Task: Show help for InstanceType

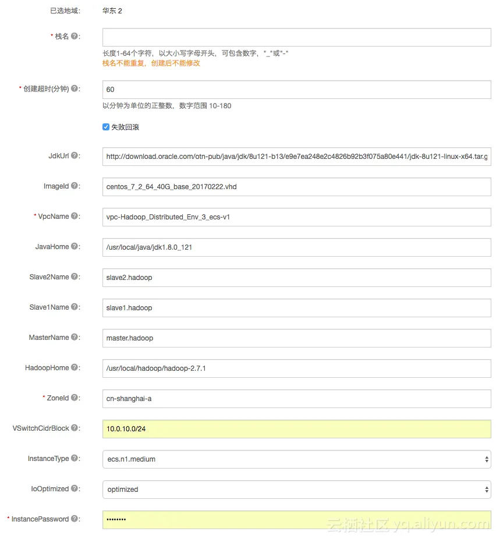Action: click(x=75, y=458)
